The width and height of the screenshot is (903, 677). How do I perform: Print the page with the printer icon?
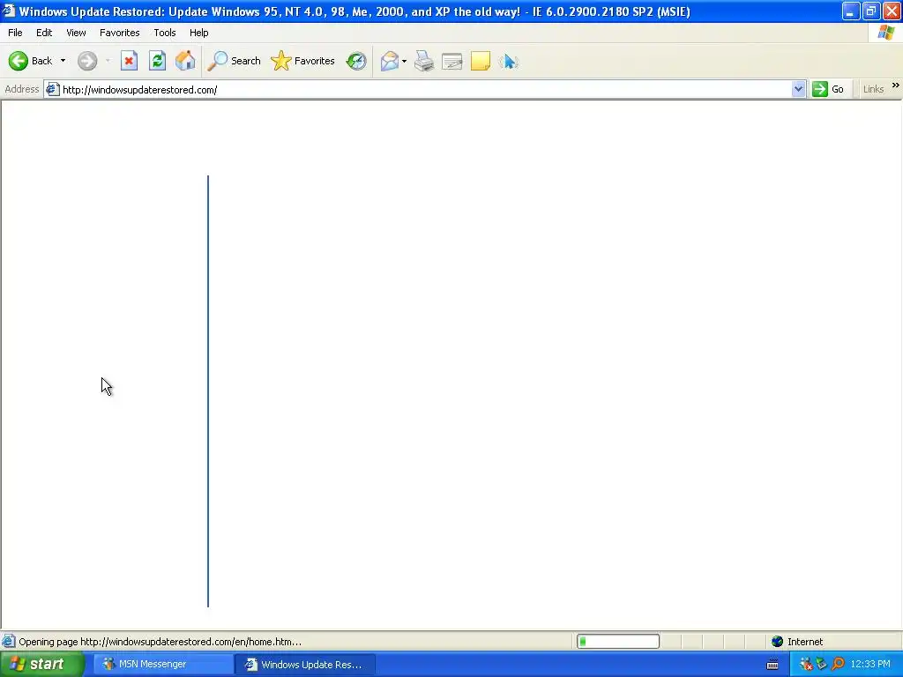(x=424, y=61)
